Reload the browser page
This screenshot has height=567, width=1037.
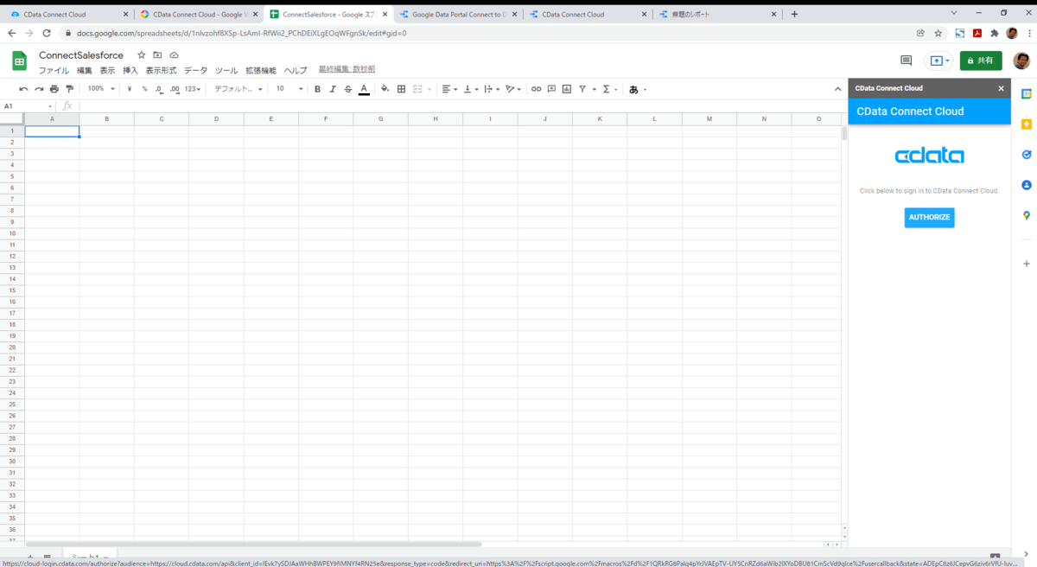[x=47, y=33]
